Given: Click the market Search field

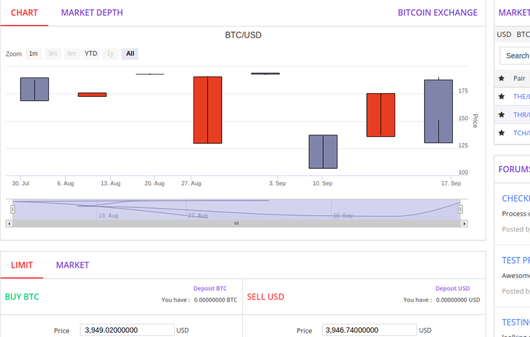Looking at the screenshot, I should [515, 56].
